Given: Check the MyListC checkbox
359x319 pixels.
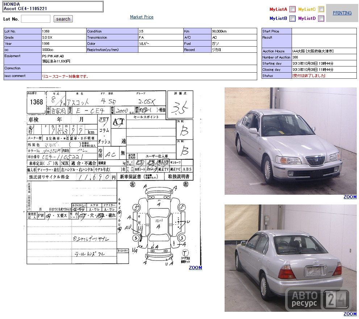Looking at the screenshot, I should click(321, 9).
